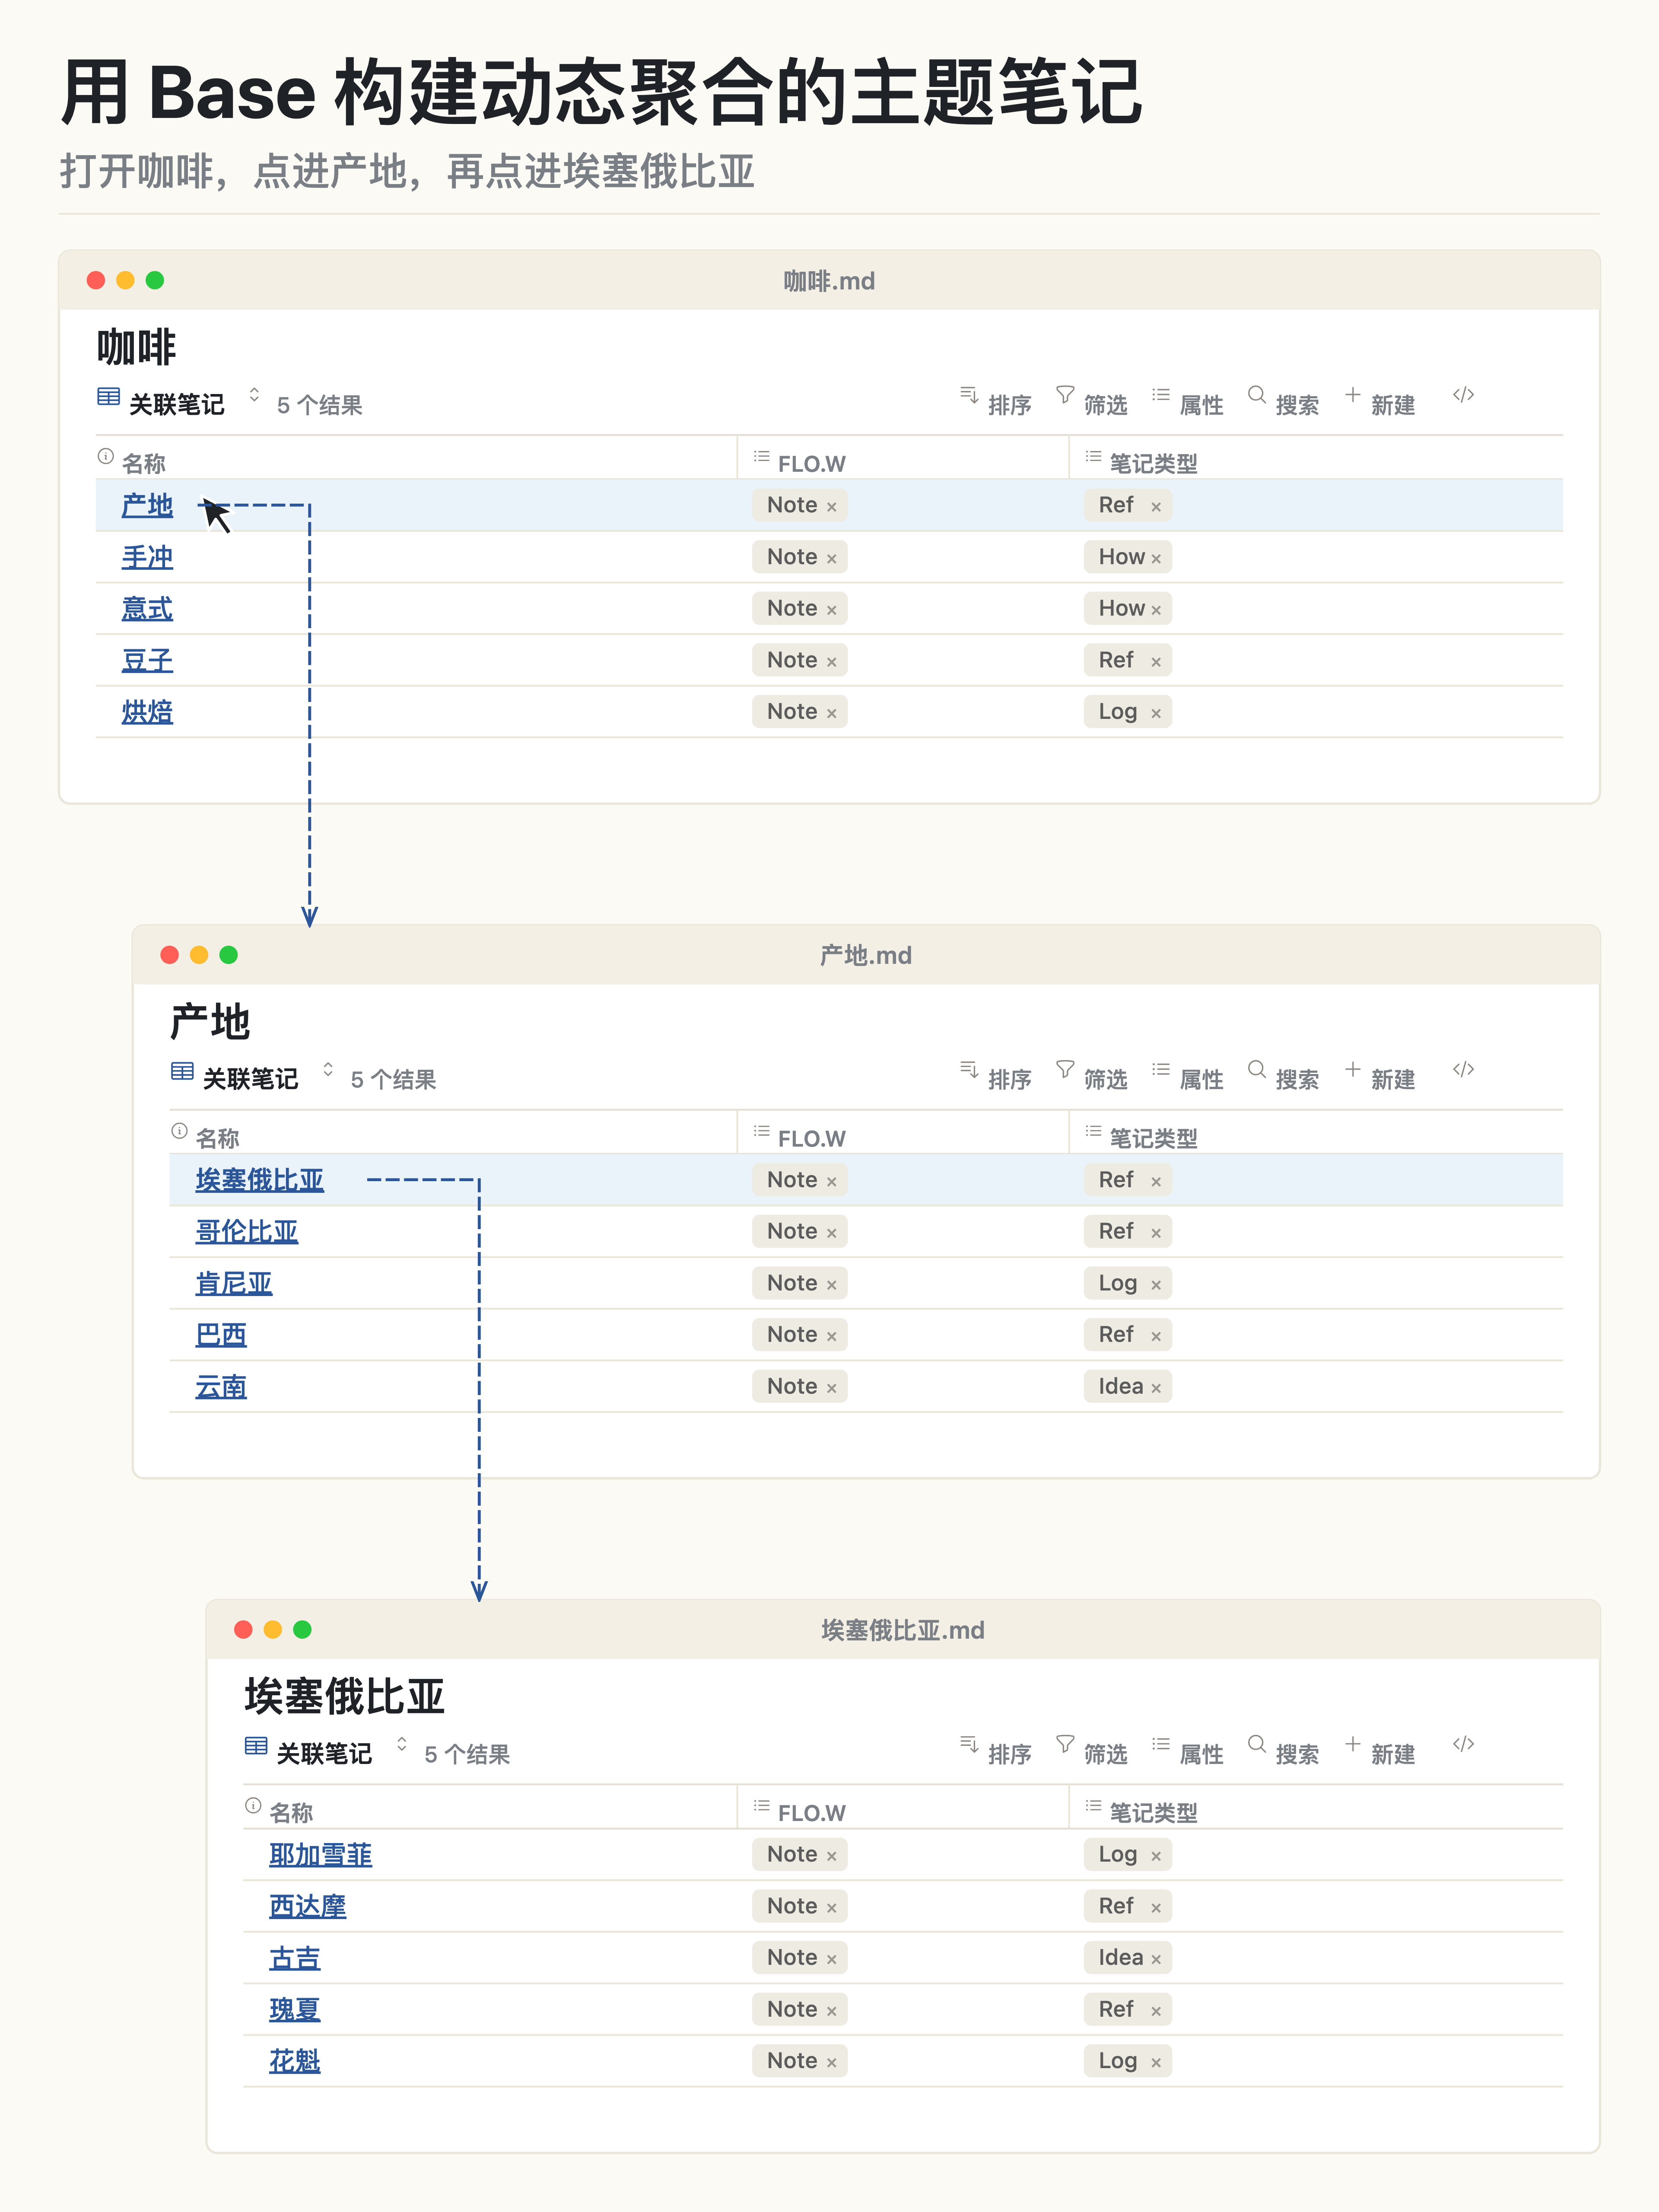This screenshot has width=1659, height=2212.
Task: Open 关联笔记 view selector in 咖啡.md
Action: pos(177,404)
